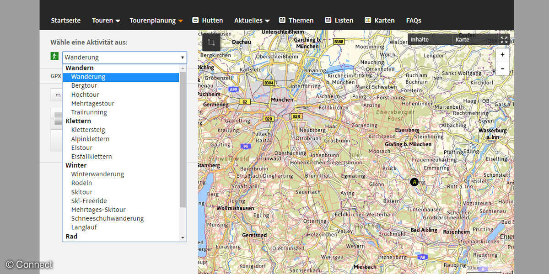
Task: Choose Eisfallklettern in the list
Action: coord(121,157)
